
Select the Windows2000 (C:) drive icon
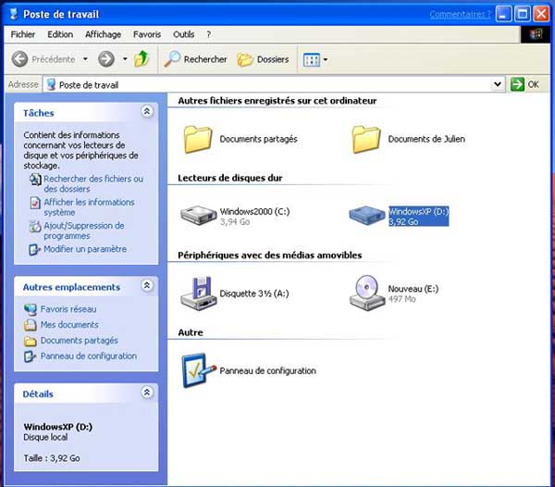[x=198, y=215]
